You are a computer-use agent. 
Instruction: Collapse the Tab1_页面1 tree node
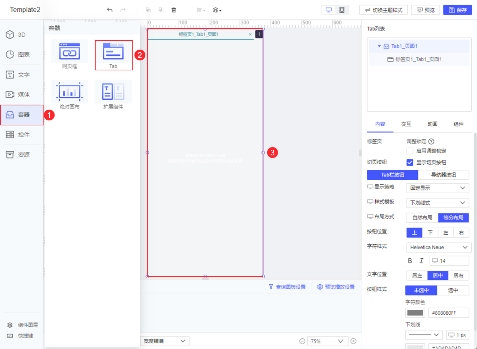pyautogui.click(x=379, y=46)
